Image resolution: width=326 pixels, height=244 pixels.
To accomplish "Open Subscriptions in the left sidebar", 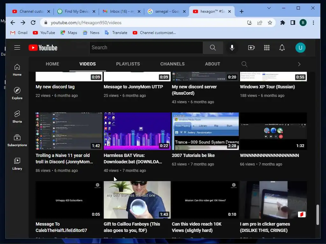I will (x=17, y=140).
